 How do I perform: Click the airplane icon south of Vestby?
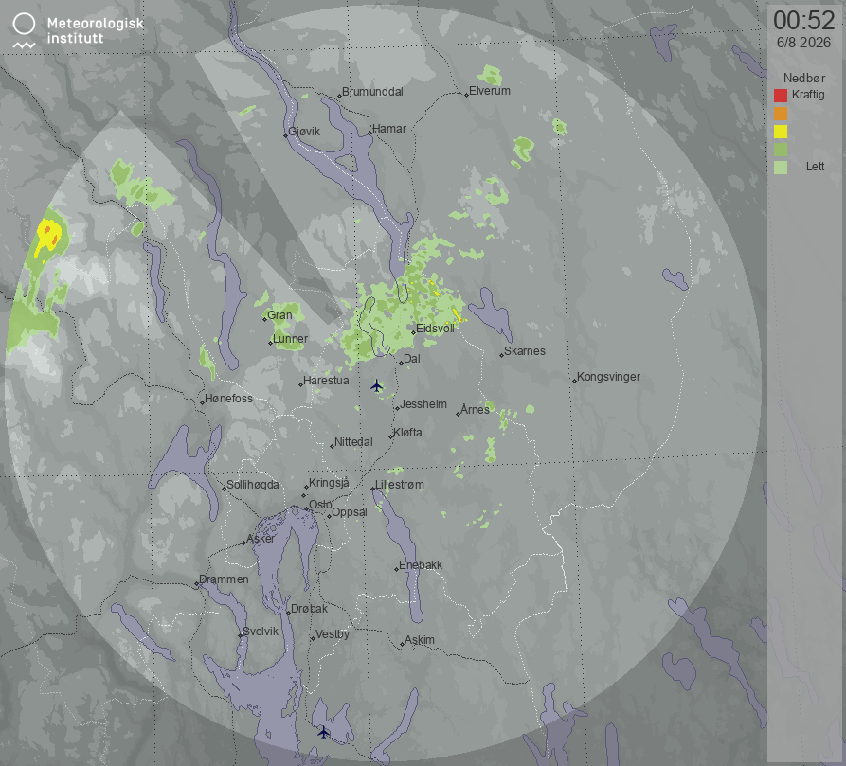pos(323,732)
